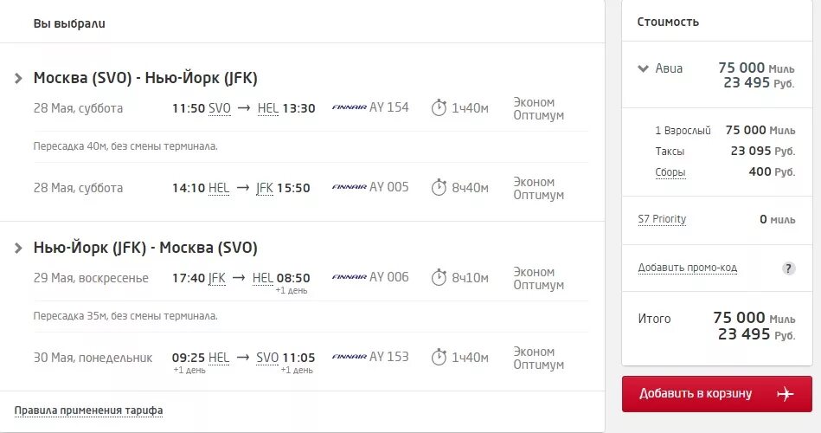Click the Finnair logo for flight AY 154
Viewport: 821px width, 433px height.
pyautogui.click(x=349, y=108)
